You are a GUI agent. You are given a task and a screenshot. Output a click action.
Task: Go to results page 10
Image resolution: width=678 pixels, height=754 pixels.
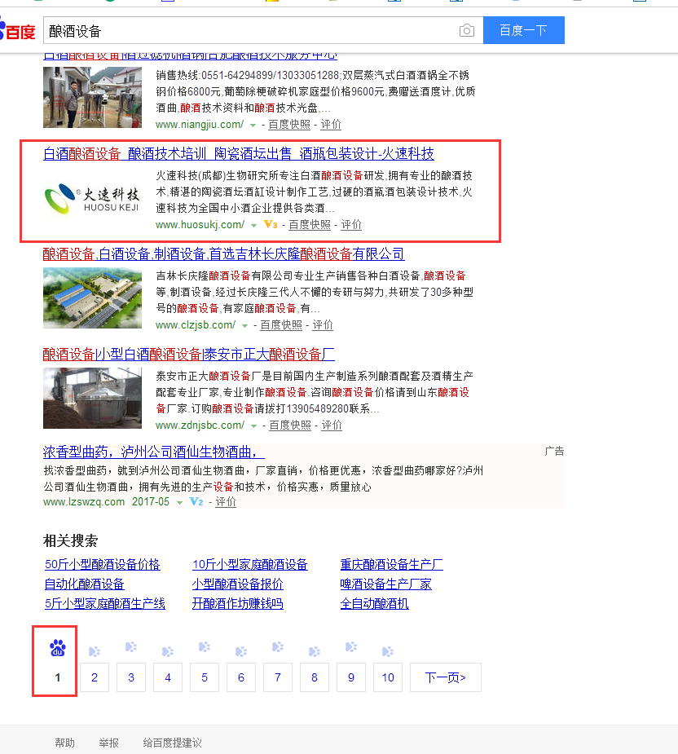pos(388,677)
